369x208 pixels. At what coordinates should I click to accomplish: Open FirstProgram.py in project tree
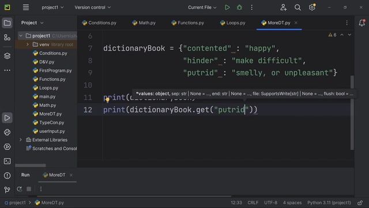pos(52,70)
